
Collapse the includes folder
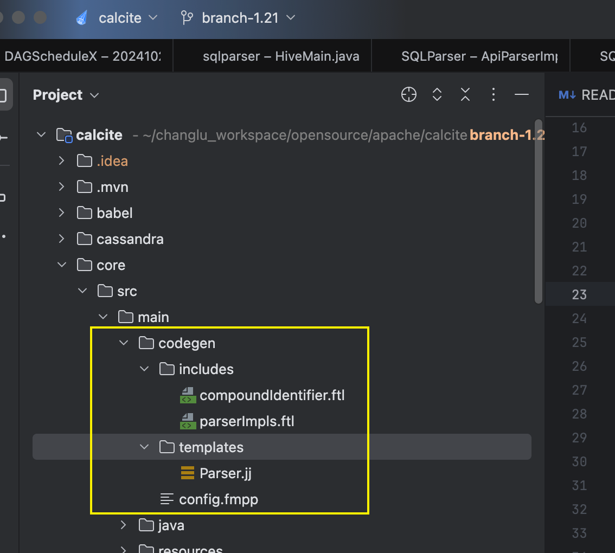(x=144, y=369)
